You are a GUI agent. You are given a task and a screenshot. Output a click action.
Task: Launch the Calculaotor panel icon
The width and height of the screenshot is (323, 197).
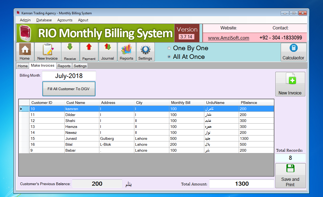click(293, 51)
